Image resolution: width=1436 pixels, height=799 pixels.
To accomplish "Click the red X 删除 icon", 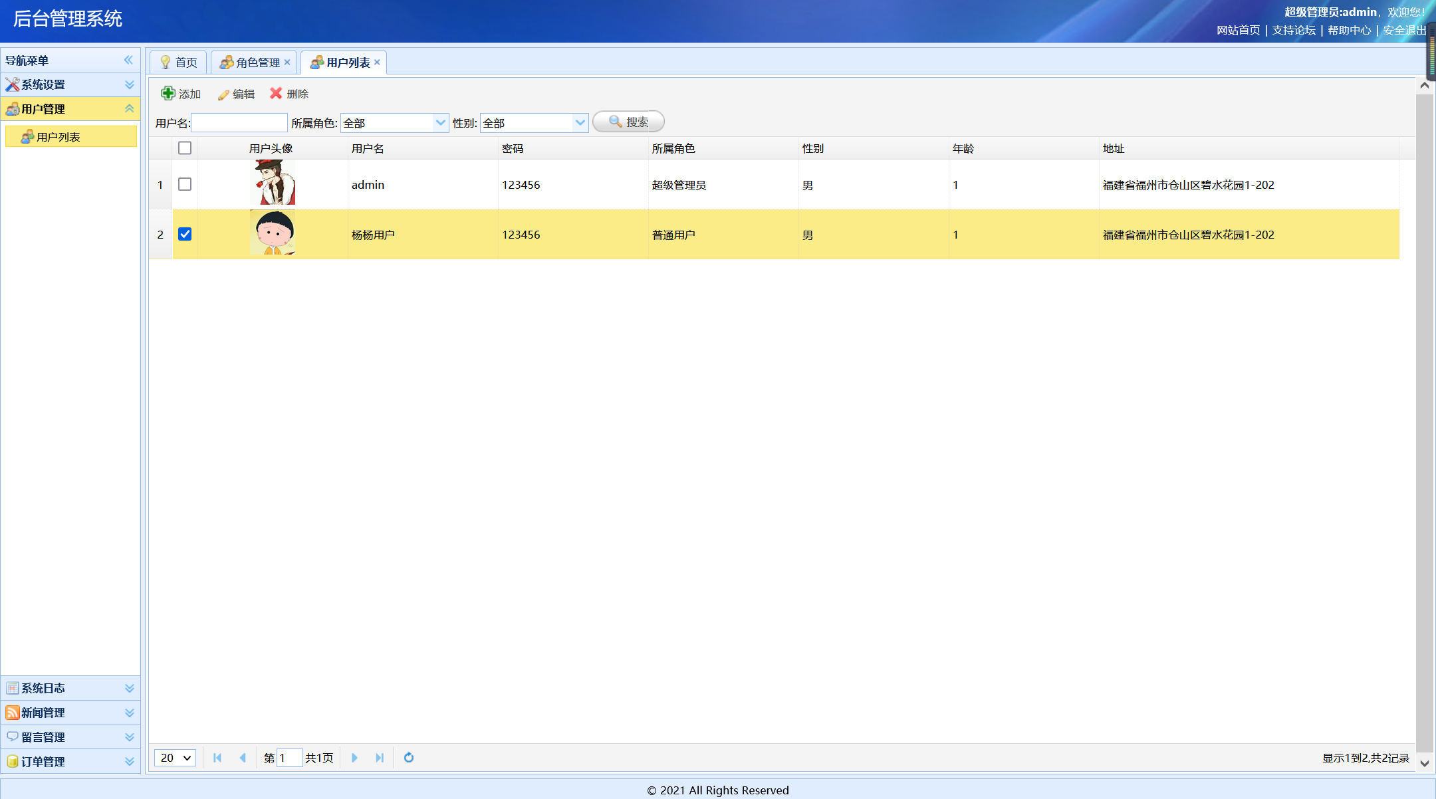I will 276,94.
